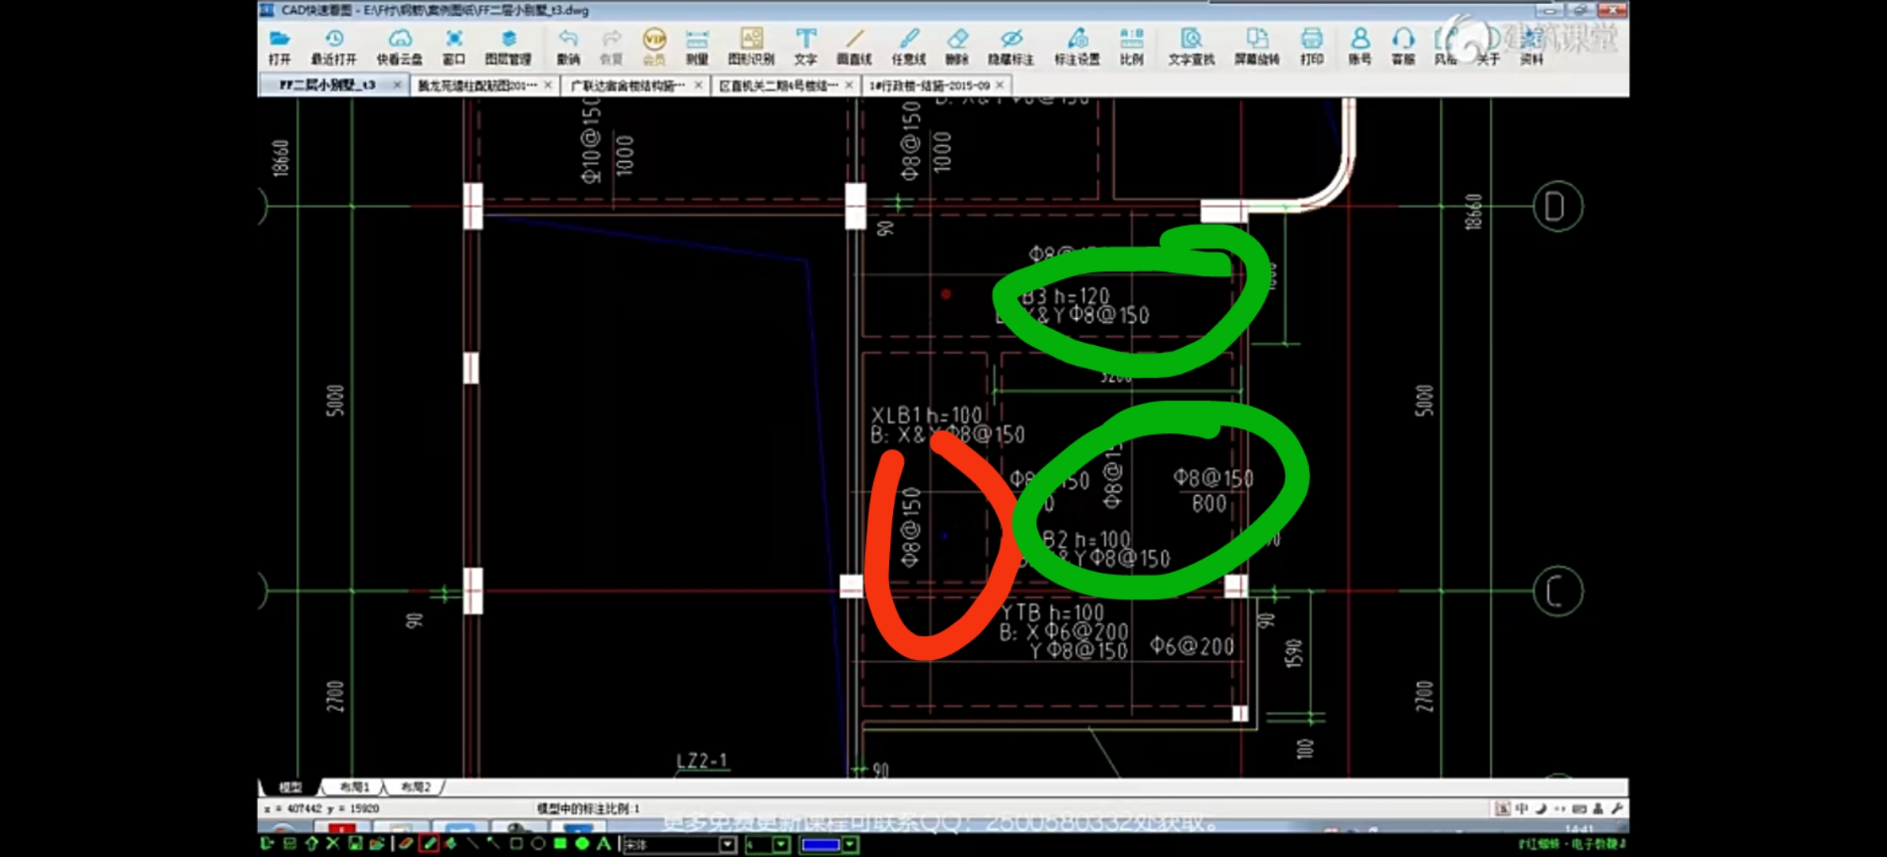Click the green X clear icon
The width and height of the screenshot is (1887, 857).
333,844
